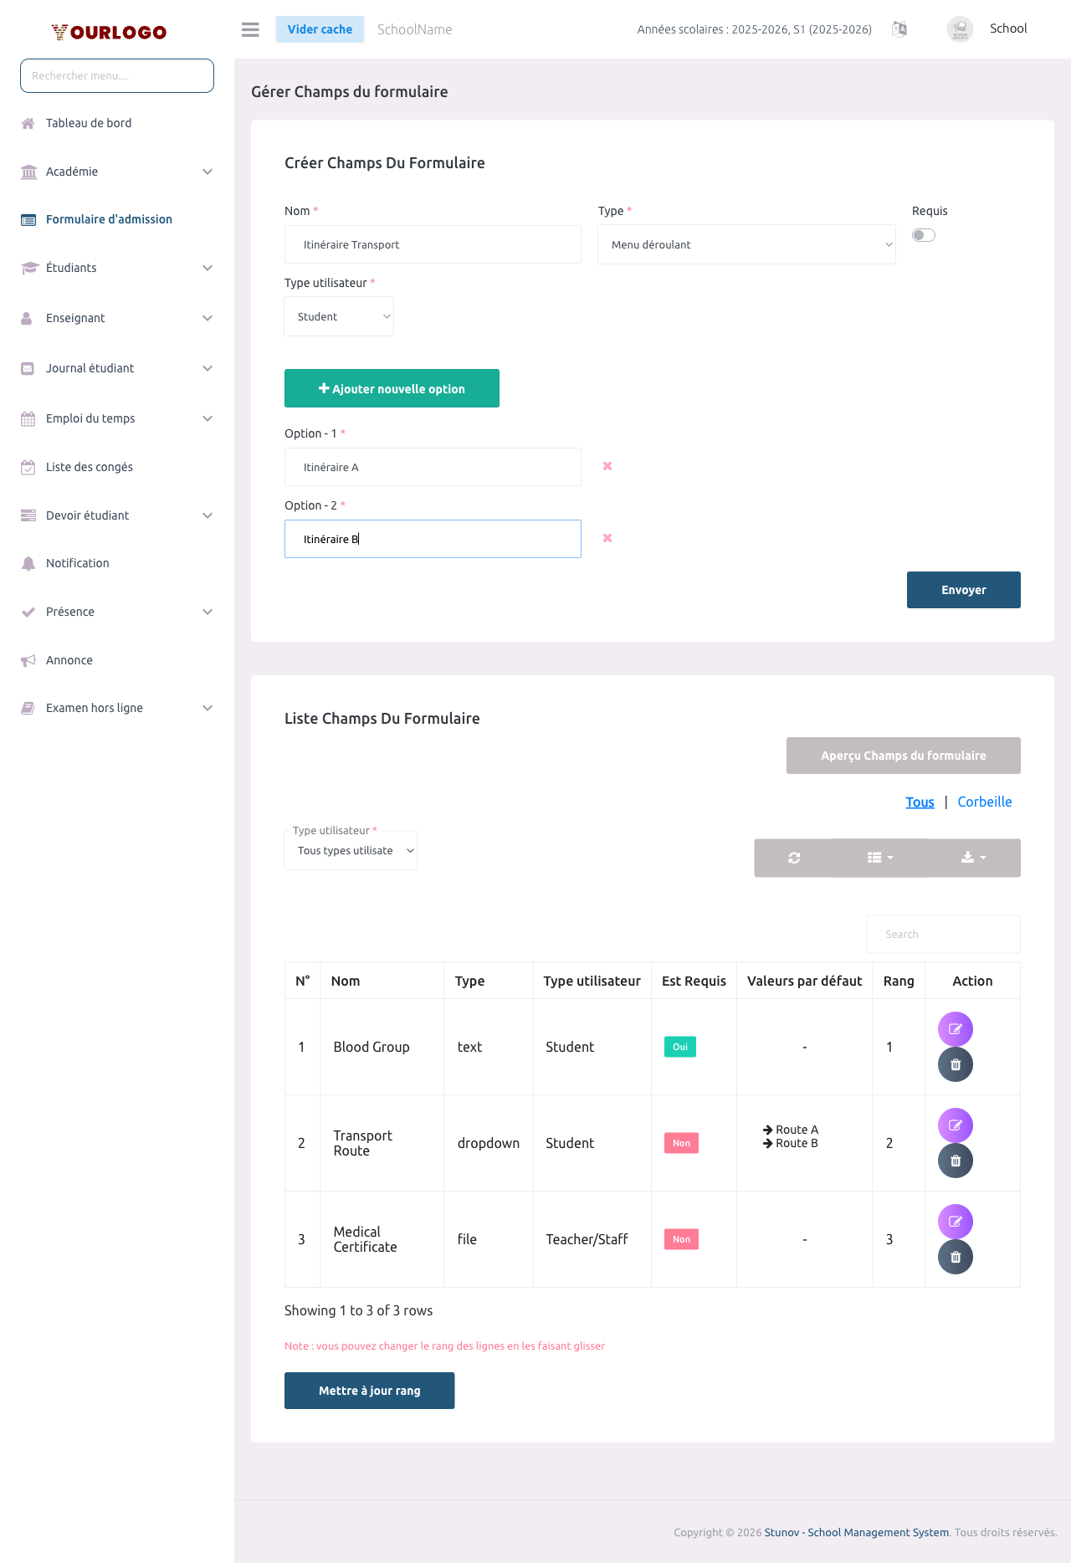The image size is (1071, 1563).
Task: Open the export download icon menu
Action: coord(973,858)
